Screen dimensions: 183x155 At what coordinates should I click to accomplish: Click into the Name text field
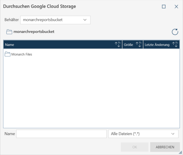[x=61, y=134]
